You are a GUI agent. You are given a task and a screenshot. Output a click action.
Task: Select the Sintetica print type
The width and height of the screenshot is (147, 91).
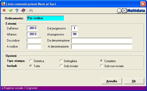[31, 61]
